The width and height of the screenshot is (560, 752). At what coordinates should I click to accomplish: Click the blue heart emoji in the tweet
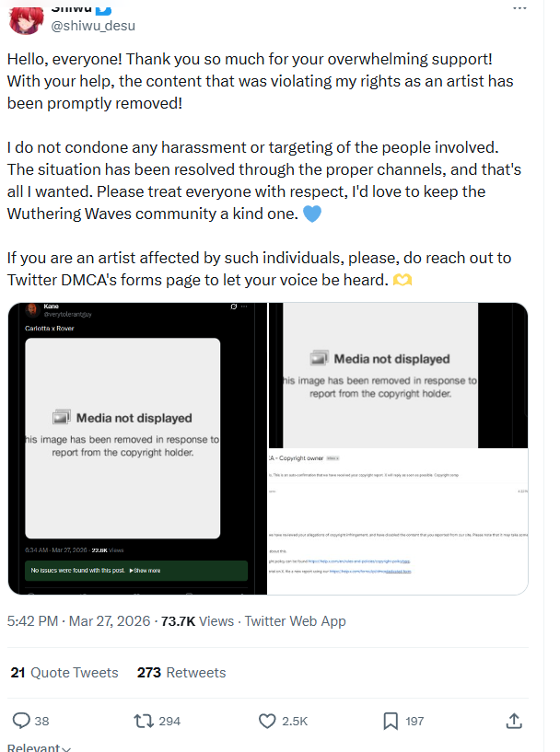pyautogui.click(x=313, y=215)
